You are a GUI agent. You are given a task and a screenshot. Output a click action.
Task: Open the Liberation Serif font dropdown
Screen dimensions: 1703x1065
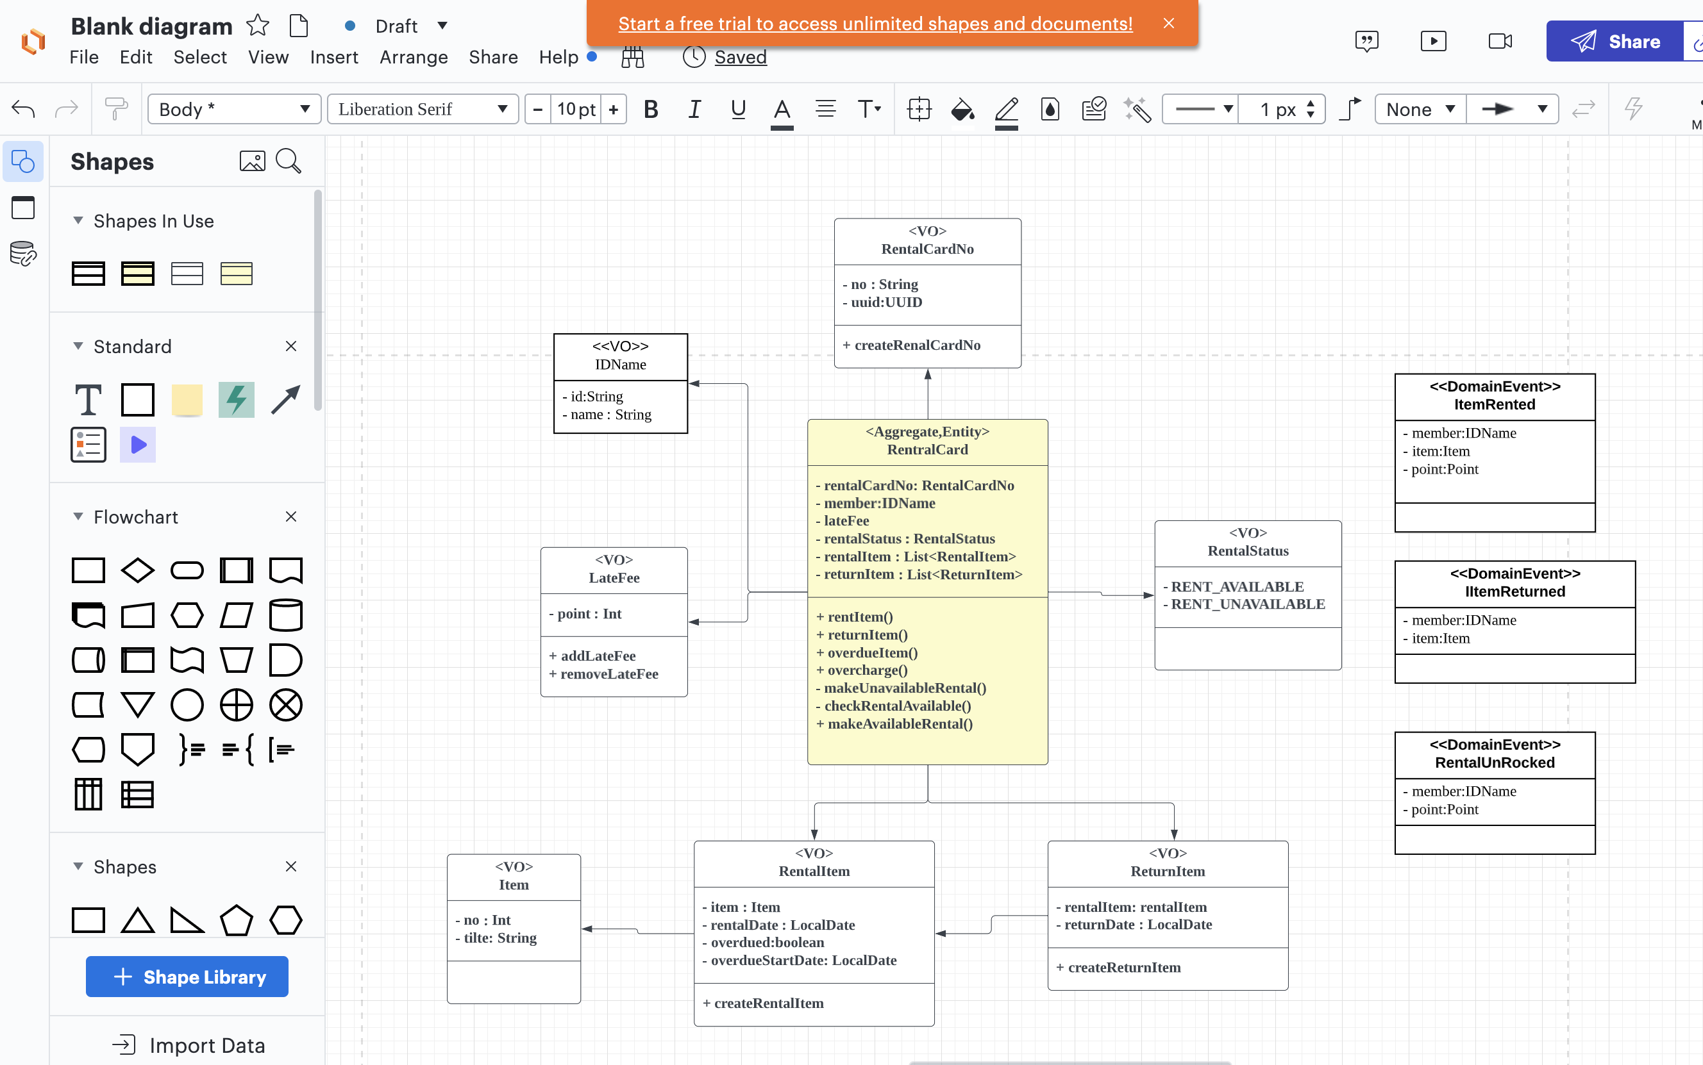[423, 109]
